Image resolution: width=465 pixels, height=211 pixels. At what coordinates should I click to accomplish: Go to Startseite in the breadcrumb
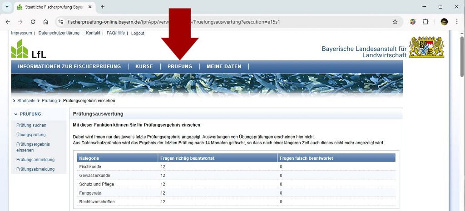(26, 101)
